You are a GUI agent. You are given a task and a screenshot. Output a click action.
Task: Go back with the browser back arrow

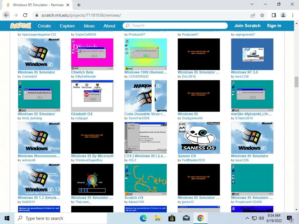6,15
